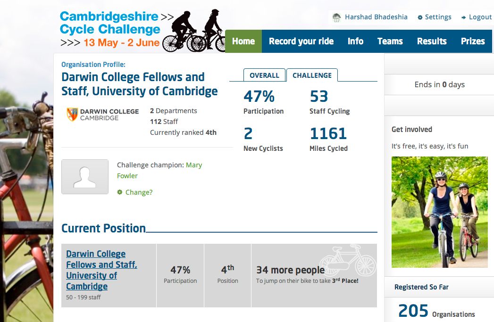Select the CHALLENGE stats tab
Viewport: 494px width, 322px height.
pos(312,75)
